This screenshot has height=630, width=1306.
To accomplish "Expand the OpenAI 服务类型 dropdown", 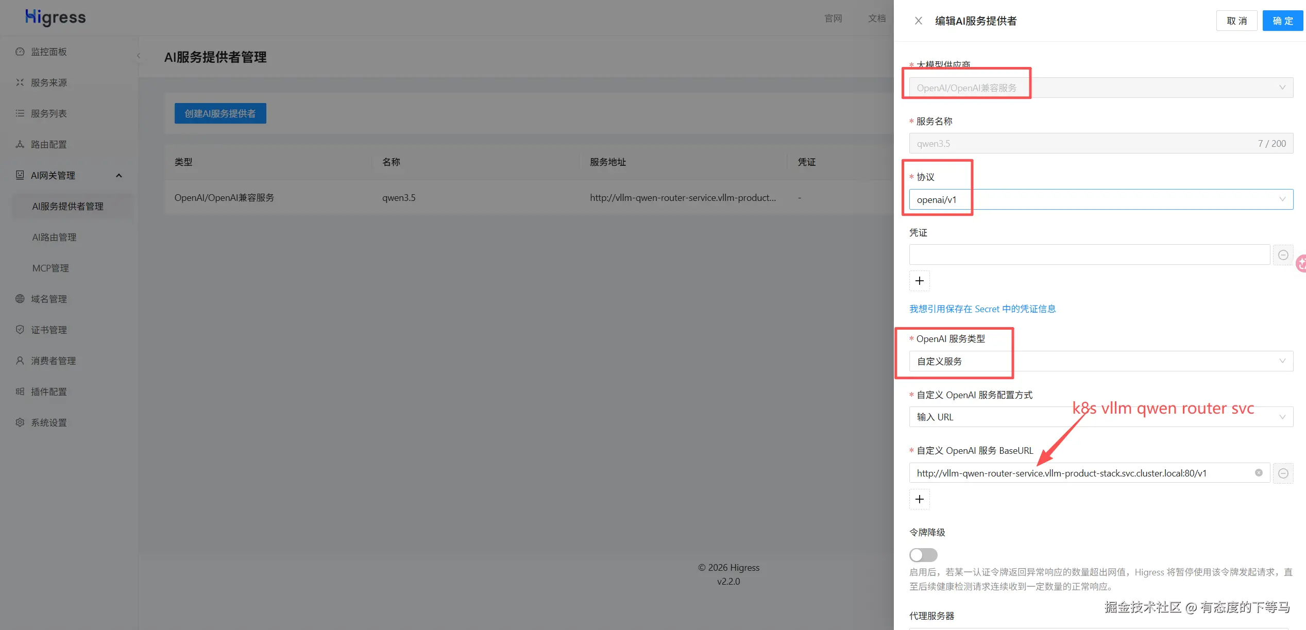I will tap(1100, 361).
